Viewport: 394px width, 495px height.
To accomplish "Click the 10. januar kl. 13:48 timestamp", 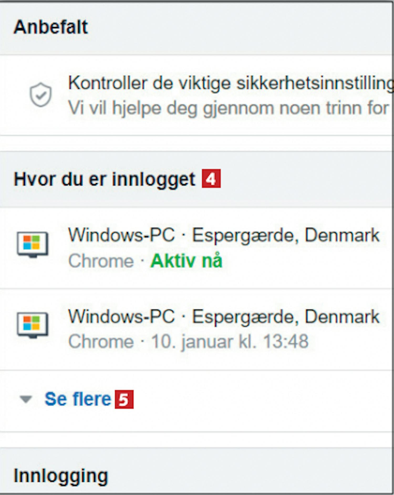I will (x=230, y=342).
